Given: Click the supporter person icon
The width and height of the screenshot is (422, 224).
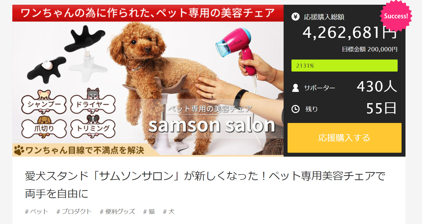Looking at the screenshot, I should coord(295,88).
